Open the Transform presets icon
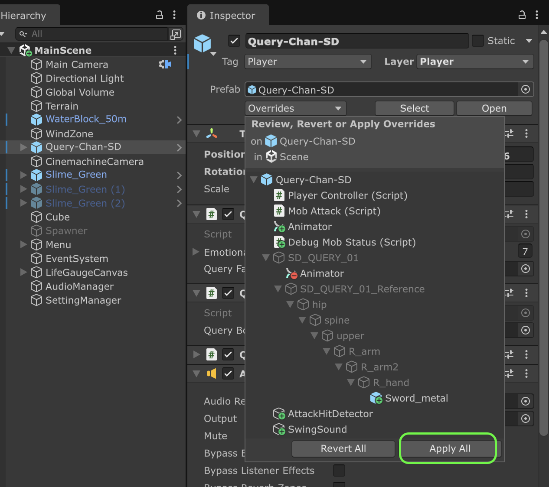 508,133
